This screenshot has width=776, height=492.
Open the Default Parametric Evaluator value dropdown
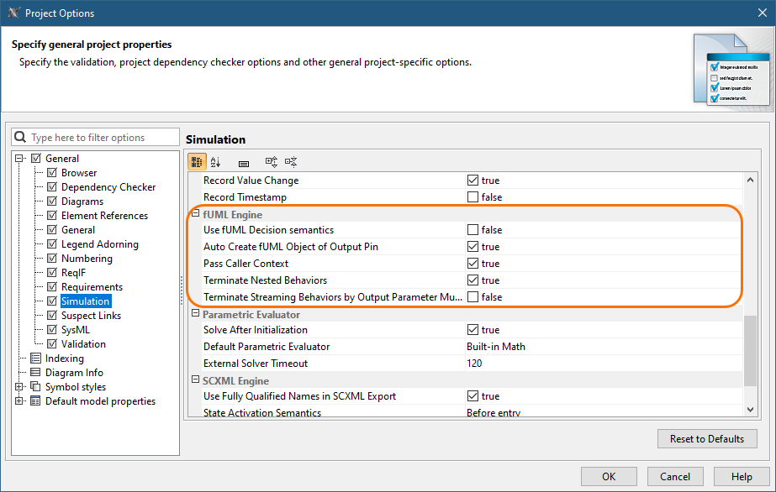point(601,347)
